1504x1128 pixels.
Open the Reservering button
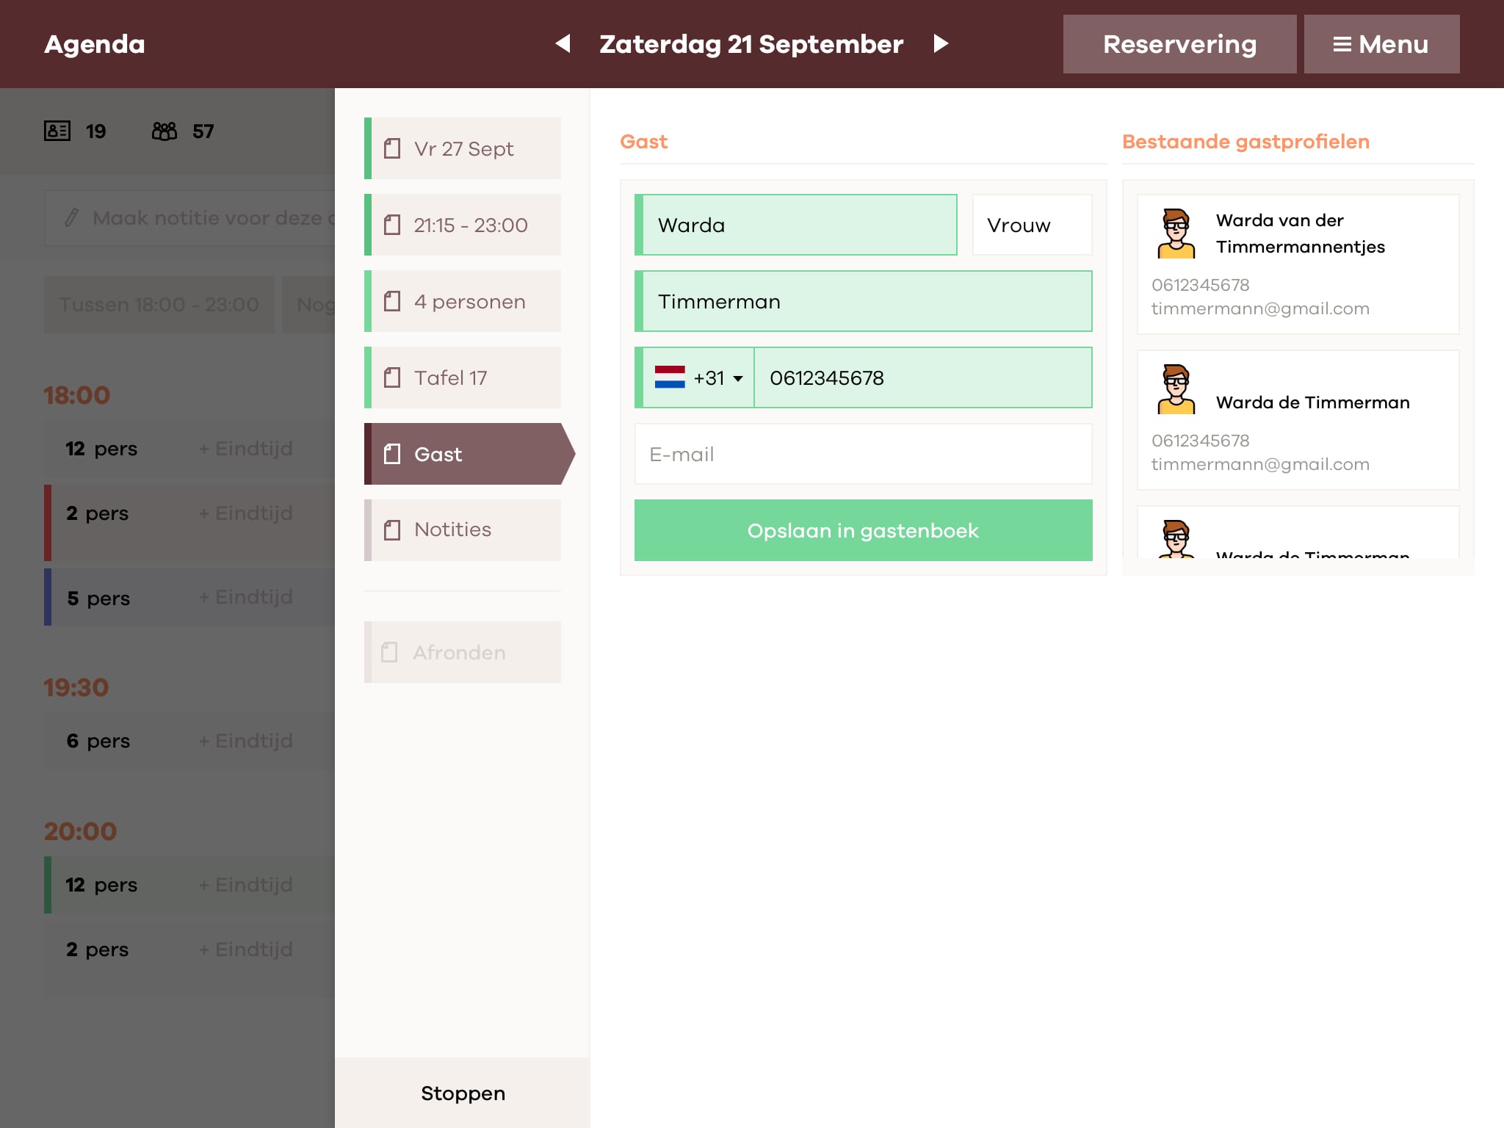pyautogui.click(x=1179, y=45)
